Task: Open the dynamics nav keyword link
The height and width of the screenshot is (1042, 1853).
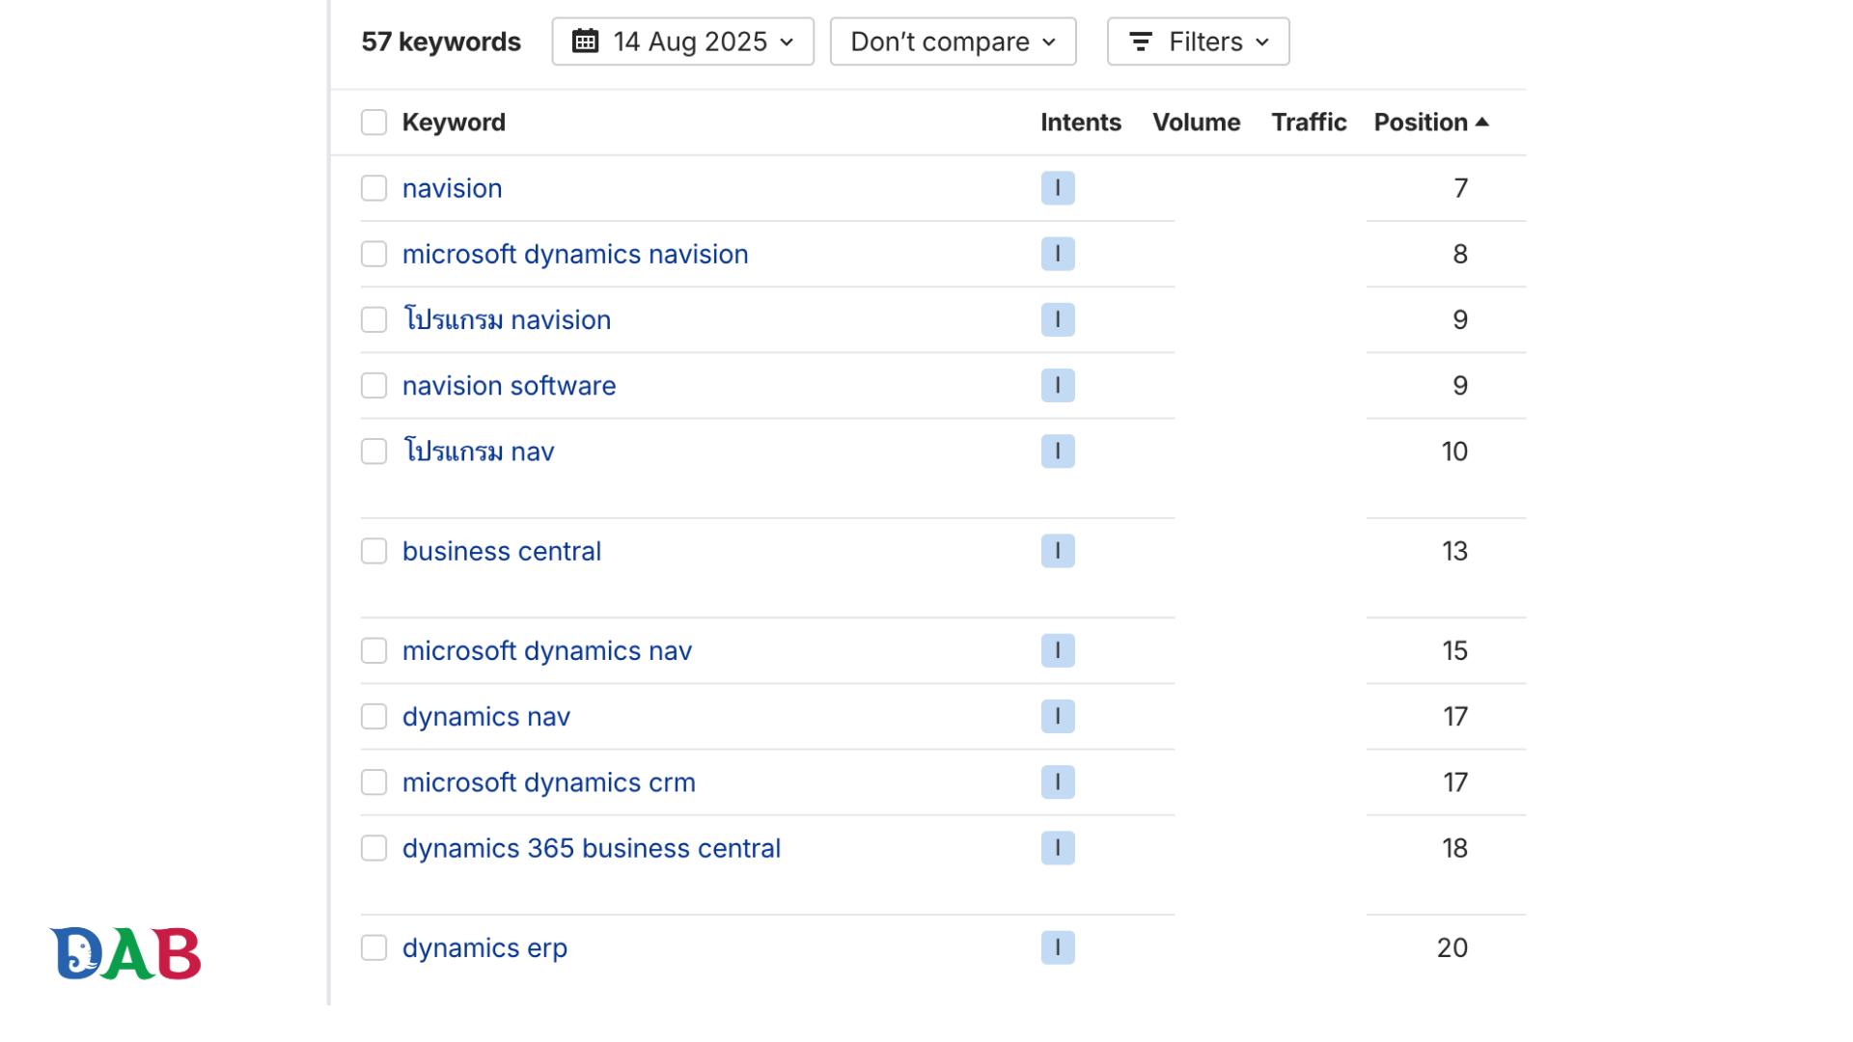Action: coord(486,716)
